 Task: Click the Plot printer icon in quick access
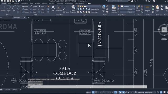[19, 1]
